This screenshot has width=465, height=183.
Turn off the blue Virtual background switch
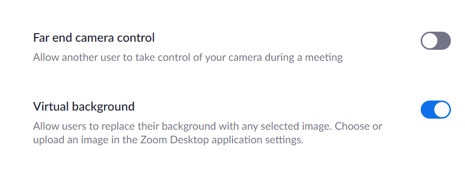(x=436, y=110)
